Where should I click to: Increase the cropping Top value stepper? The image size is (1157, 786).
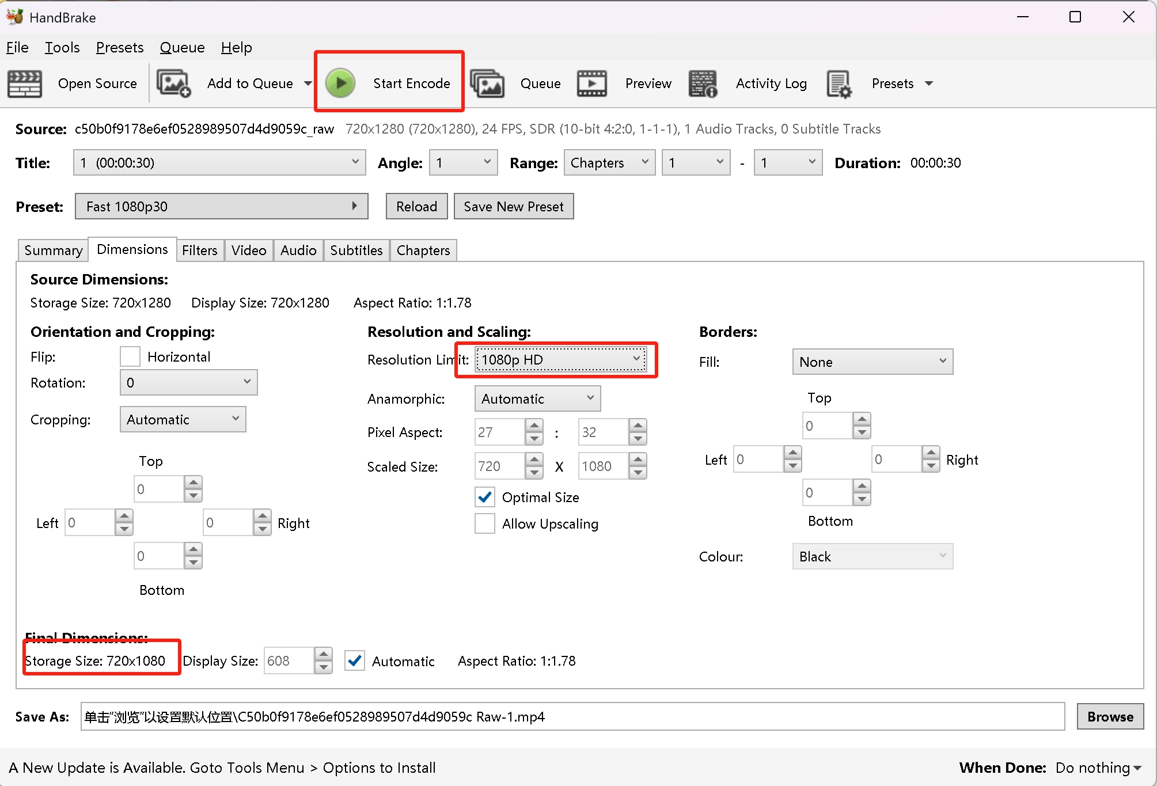[x=194, y=483]
